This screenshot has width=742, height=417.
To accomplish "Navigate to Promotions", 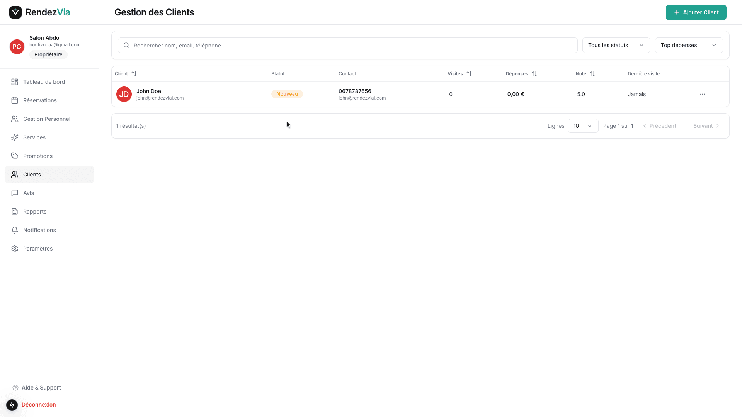I will (x=49, y=156).
